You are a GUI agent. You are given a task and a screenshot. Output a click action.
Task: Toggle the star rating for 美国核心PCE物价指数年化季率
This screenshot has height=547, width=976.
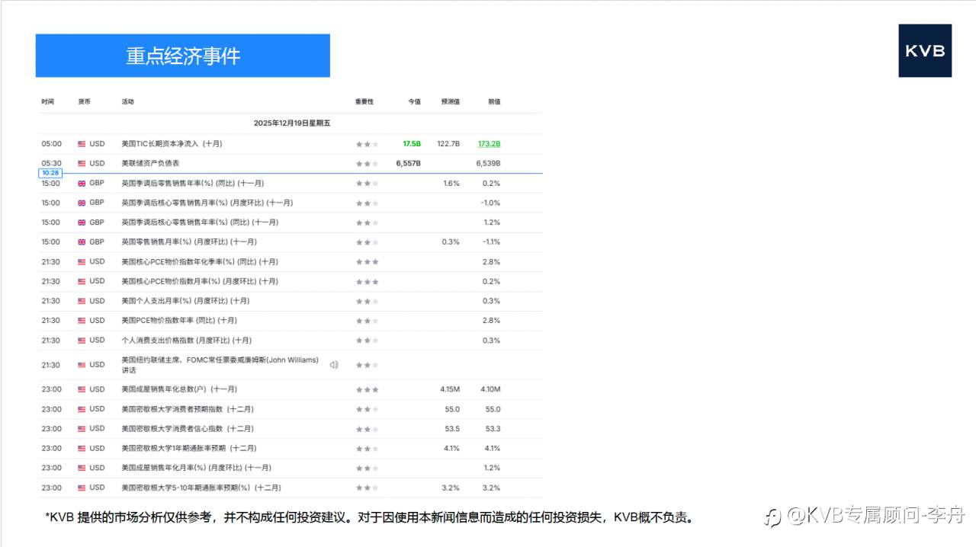(x=365, y=261)
